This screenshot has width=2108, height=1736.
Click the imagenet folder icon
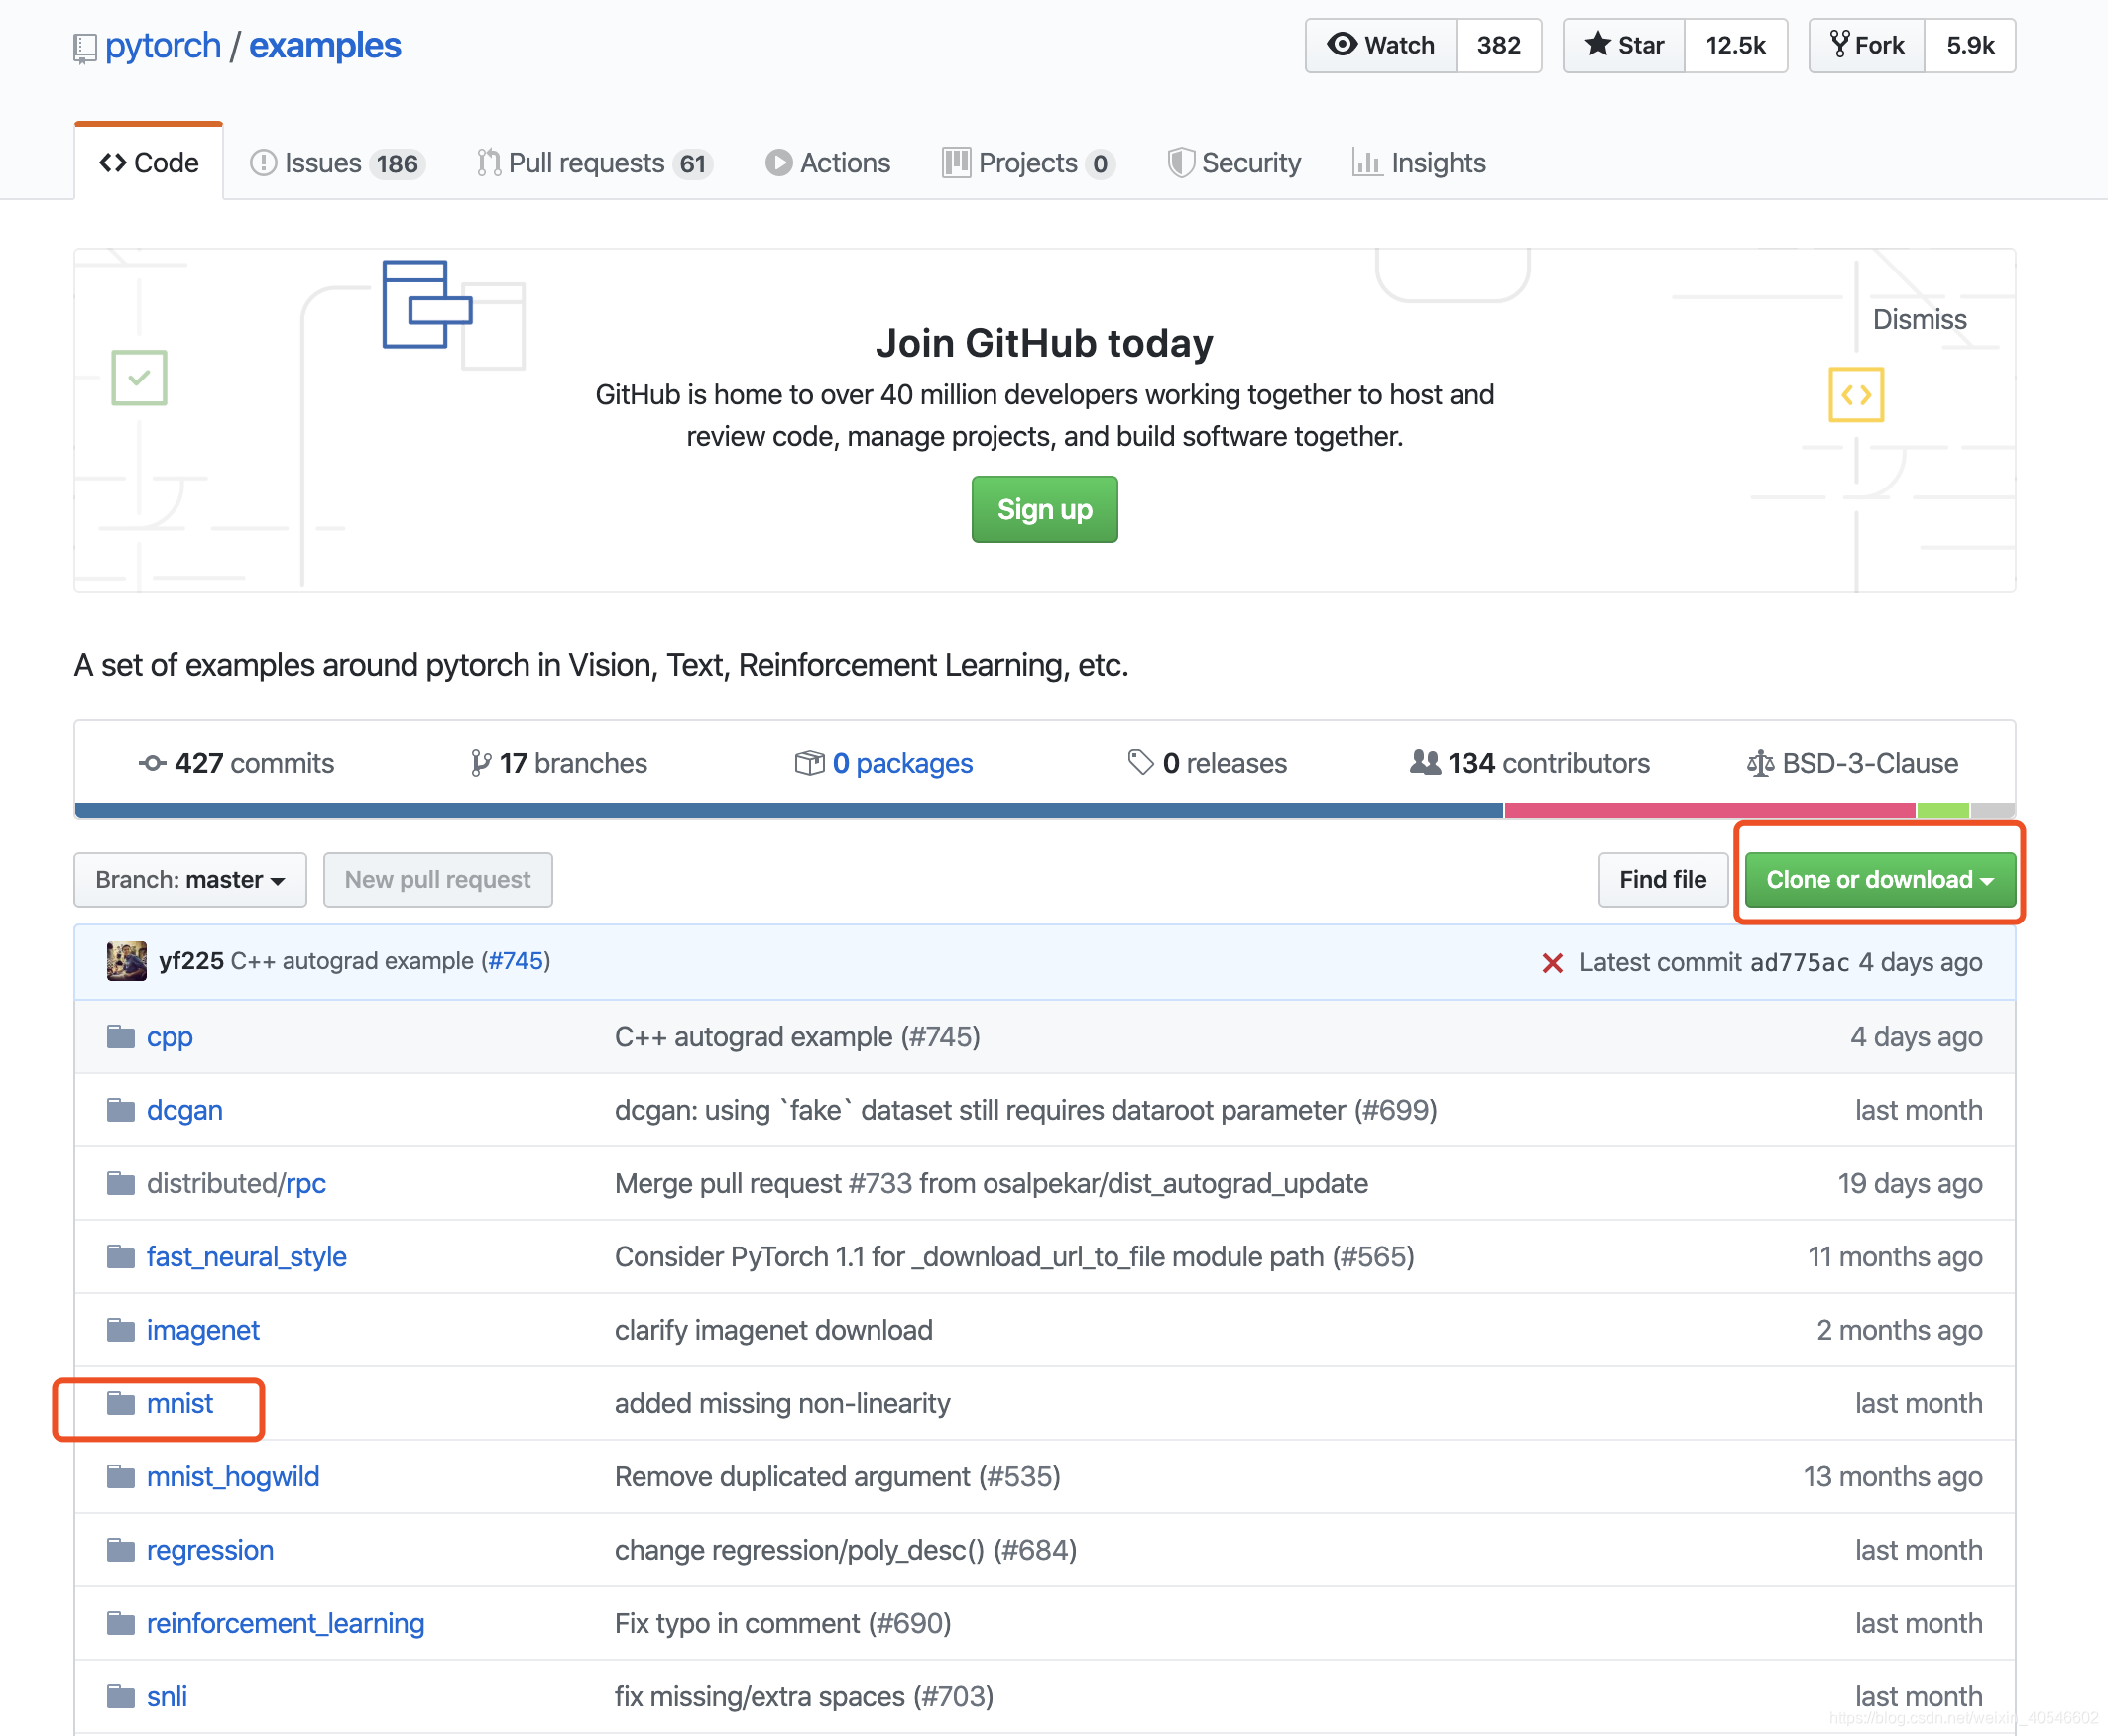(x=121, y=1329)
